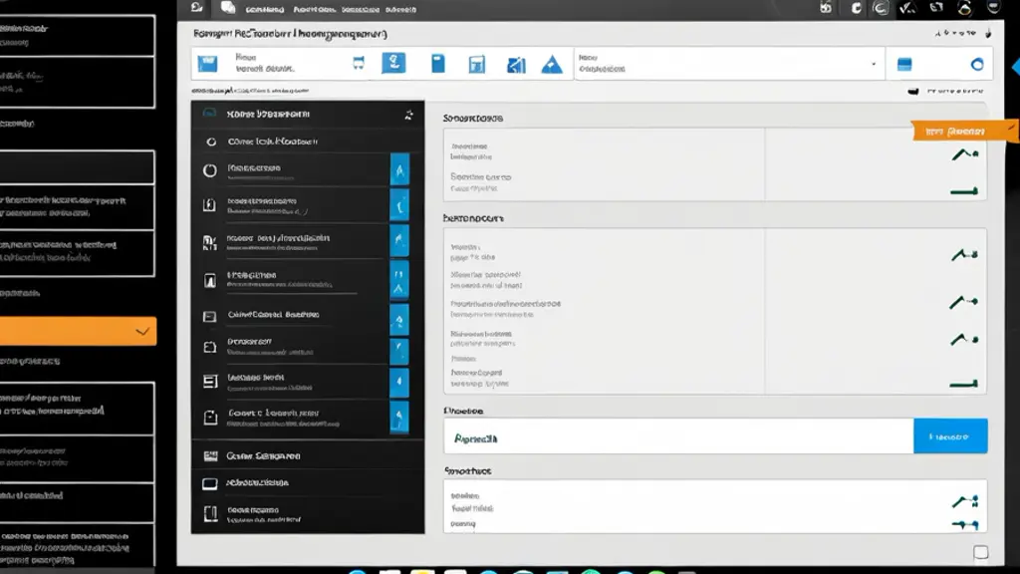Click the blue circular refresh icon in toolbar
The height and width of the screenshot is (574, 1020).
977,65
